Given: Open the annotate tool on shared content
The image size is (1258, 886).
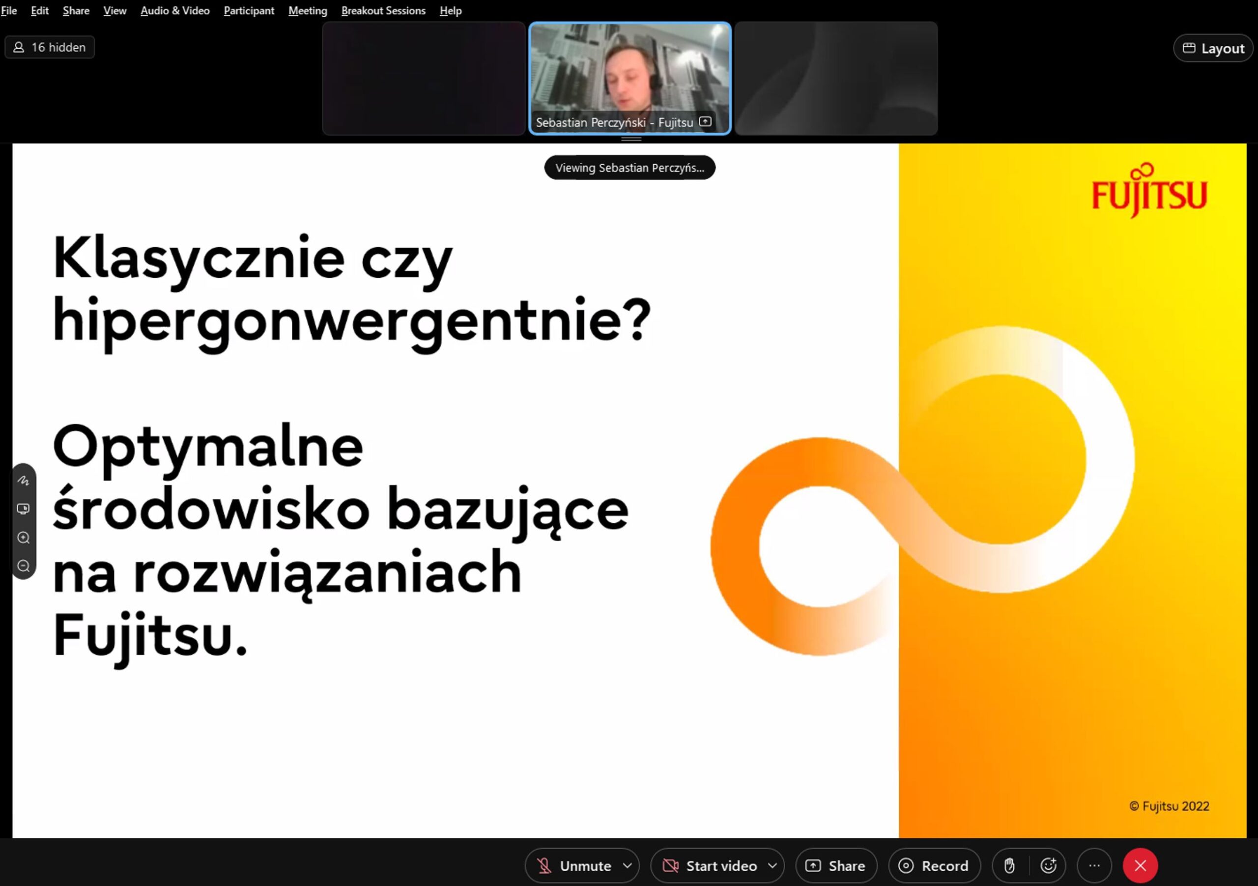Looking at the screenshot, I should point(24,481).
